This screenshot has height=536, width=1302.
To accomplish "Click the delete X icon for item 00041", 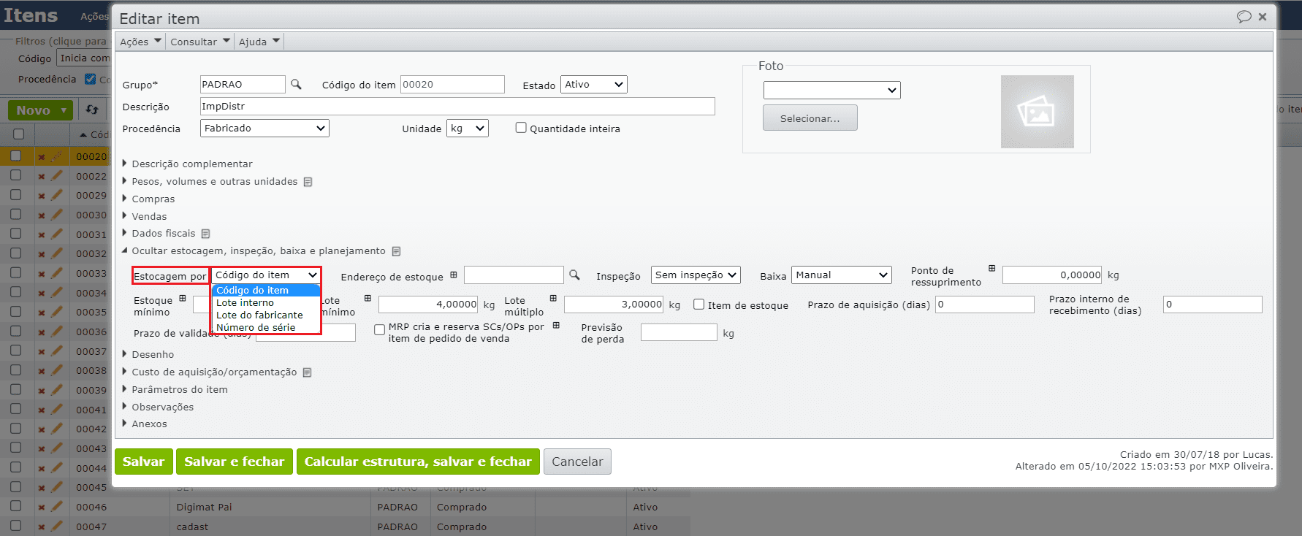I will click(x=42, y=410).
